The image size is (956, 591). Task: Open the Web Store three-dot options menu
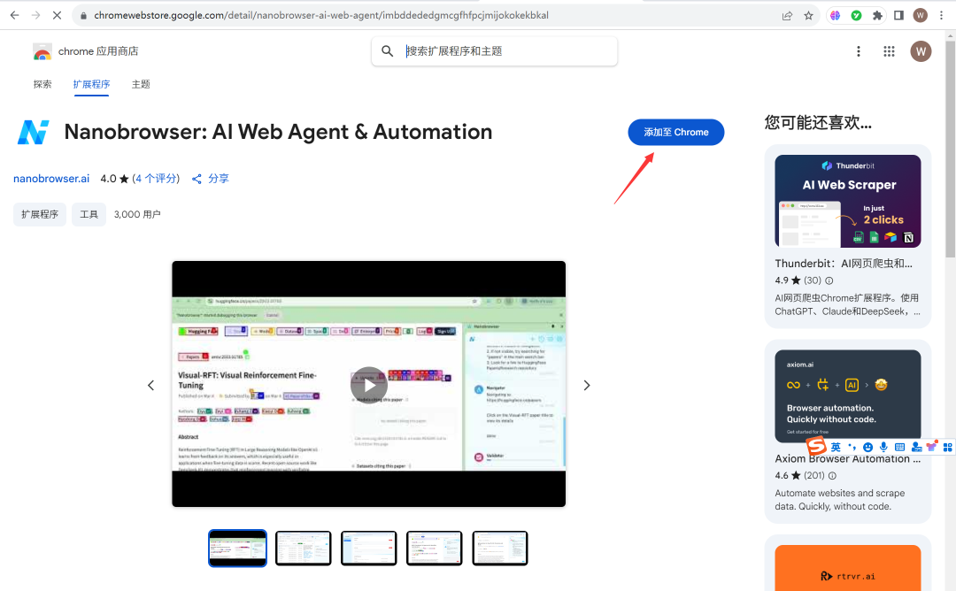coord(858,51)
